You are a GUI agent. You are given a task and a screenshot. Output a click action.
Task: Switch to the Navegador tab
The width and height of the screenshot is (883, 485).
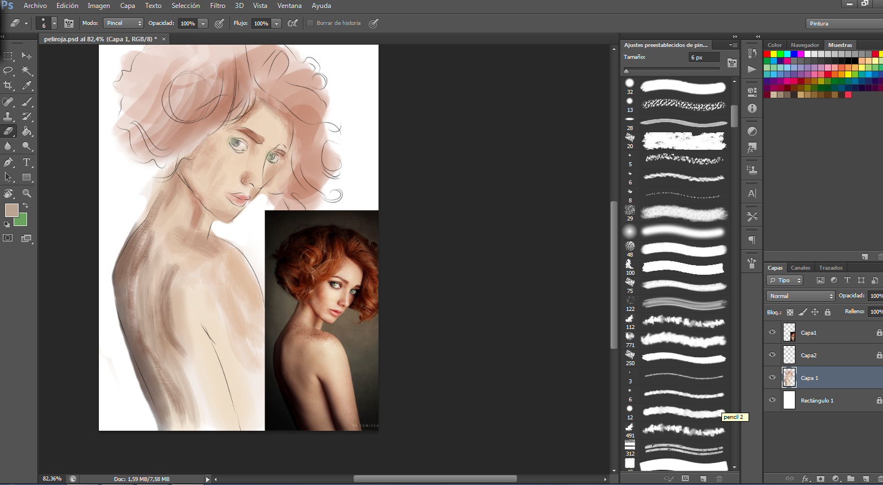coord(805,45)
